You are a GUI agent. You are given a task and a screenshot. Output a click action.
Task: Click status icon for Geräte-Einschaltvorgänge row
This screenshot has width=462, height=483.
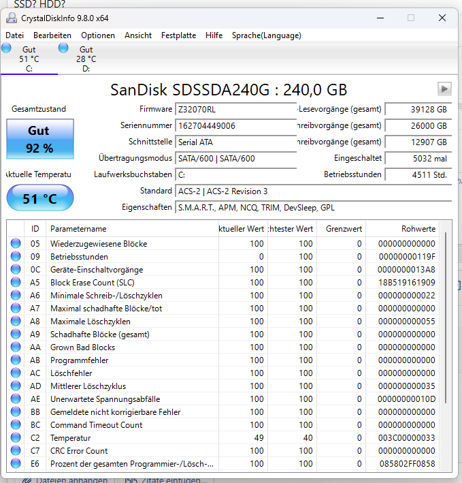(x=16, y=269)
